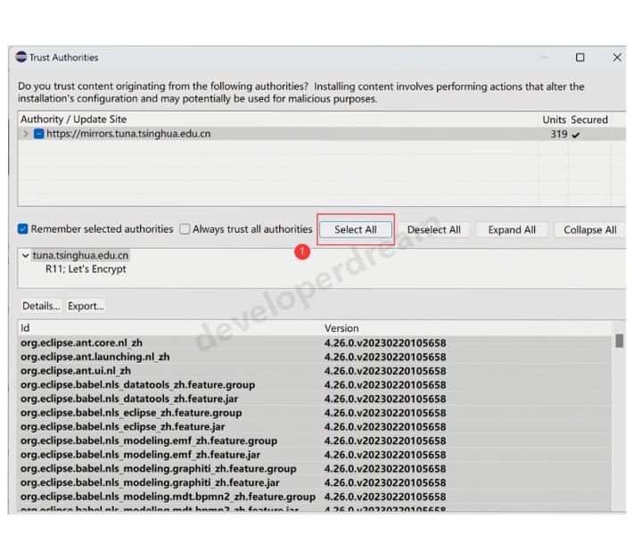This screenshot has height=560, width=633.
Task: Open certificate Details...
Action: click(40, 306)
